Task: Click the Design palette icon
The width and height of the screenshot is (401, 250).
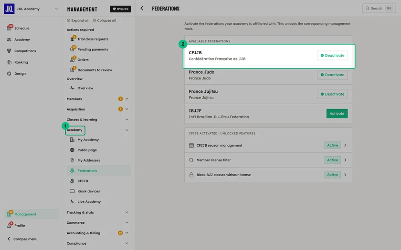Action: click(9, 73)
